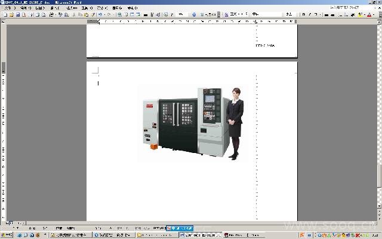This screenshot has width=382, height=239.
Task: Click the Open folder toolbar icon
Action: [x=11, y=14]
